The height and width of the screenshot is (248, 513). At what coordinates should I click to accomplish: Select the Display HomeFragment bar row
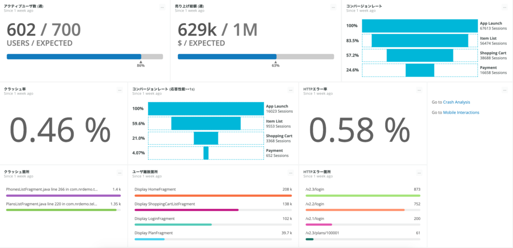coord(213,192)
